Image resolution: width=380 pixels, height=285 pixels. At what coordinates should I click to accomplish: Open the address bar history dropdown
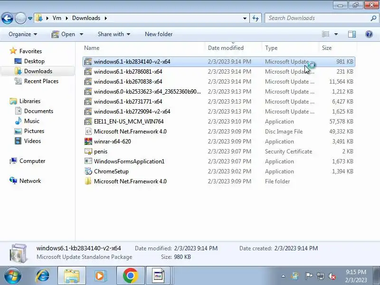[245, 18]
